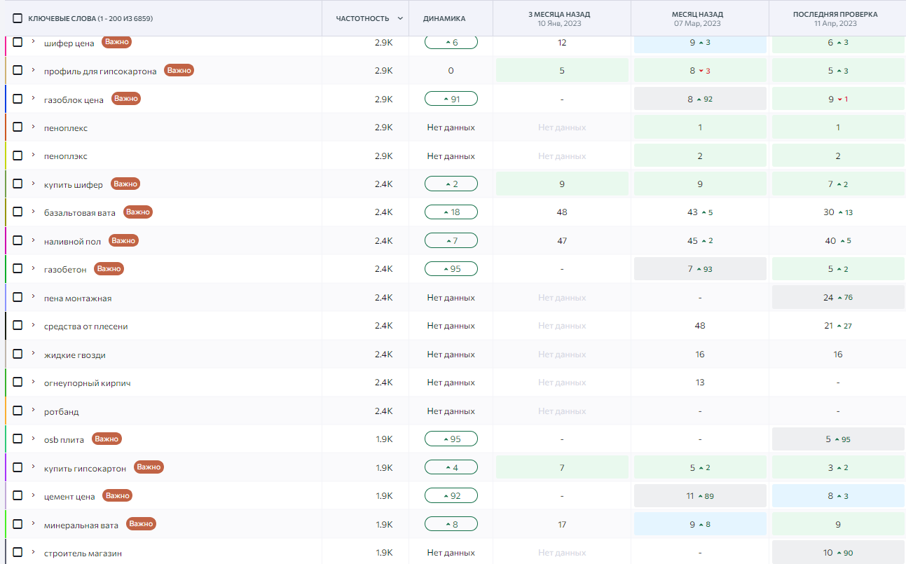906x564 pixels.
Task: Expand the средства от плесени row
Action: pyautogui.click(x=33, y=325)
